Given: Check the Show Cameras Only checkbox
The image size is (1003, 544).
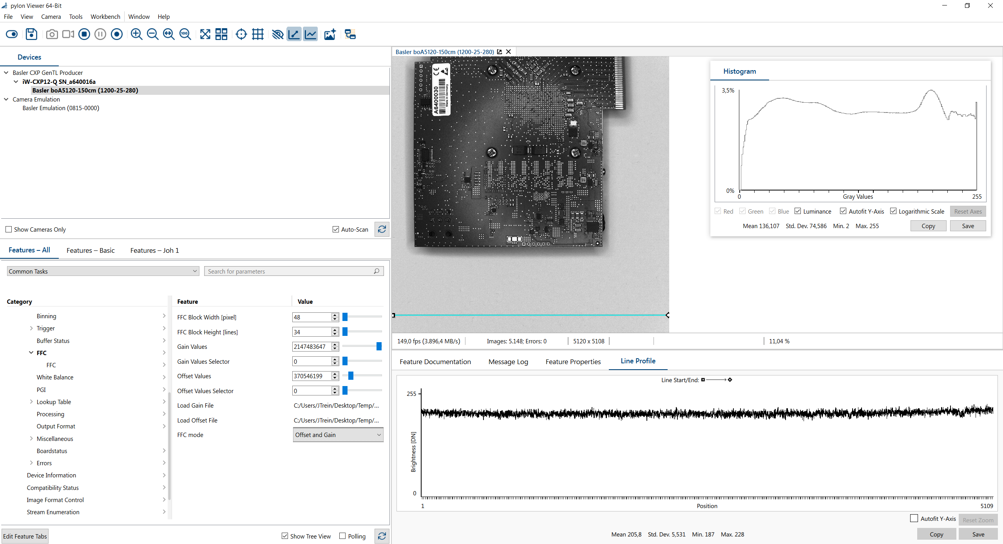Looking at the screenshot, I should click(9, 229).
